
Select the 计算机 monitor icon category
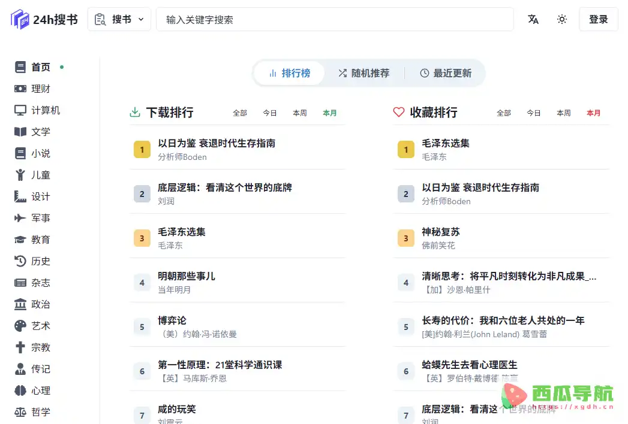pos(20,110)
